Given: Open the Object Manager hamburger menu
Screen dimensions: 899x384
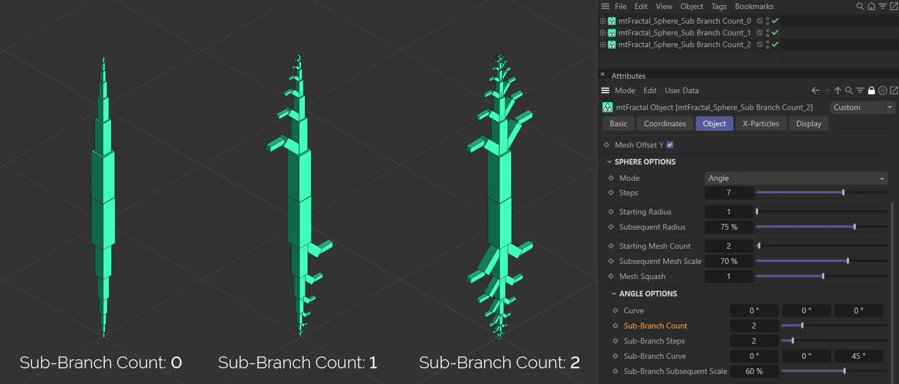Looking at the screenshot, I should pos(605,6).
